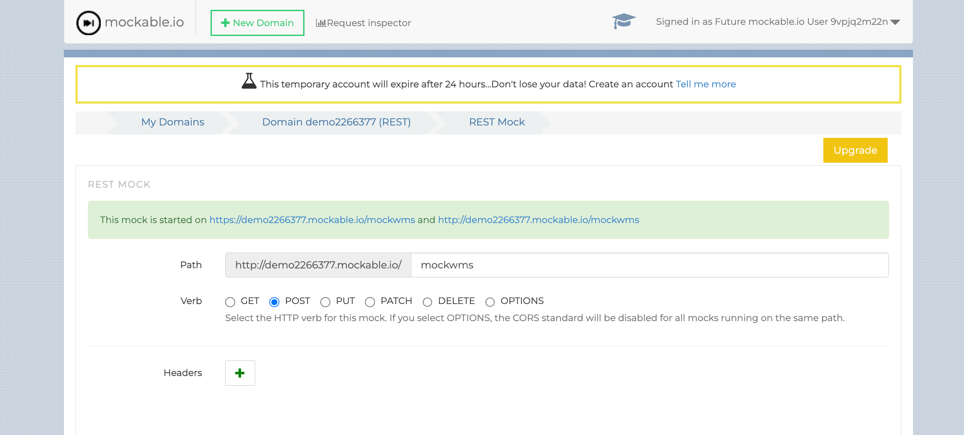The width and height of the screenshot is (964, 435).
Task: Choose the OPTIONS verb radio button
Action: pos(490,302)
